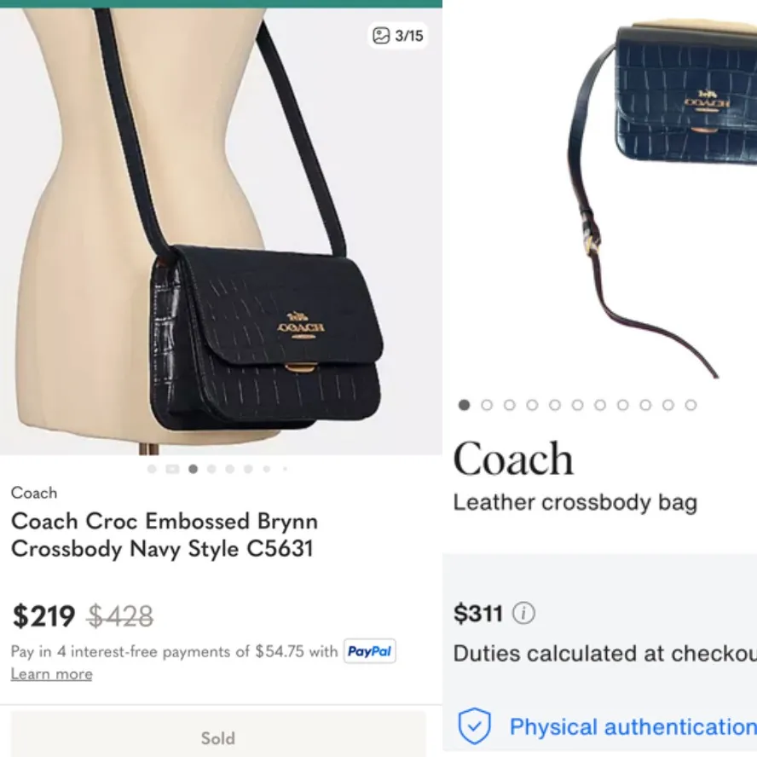The width and height of the screenshot is (757, 757).
Task: Open the Coach brand link above the title
Action: pos(34,493)
